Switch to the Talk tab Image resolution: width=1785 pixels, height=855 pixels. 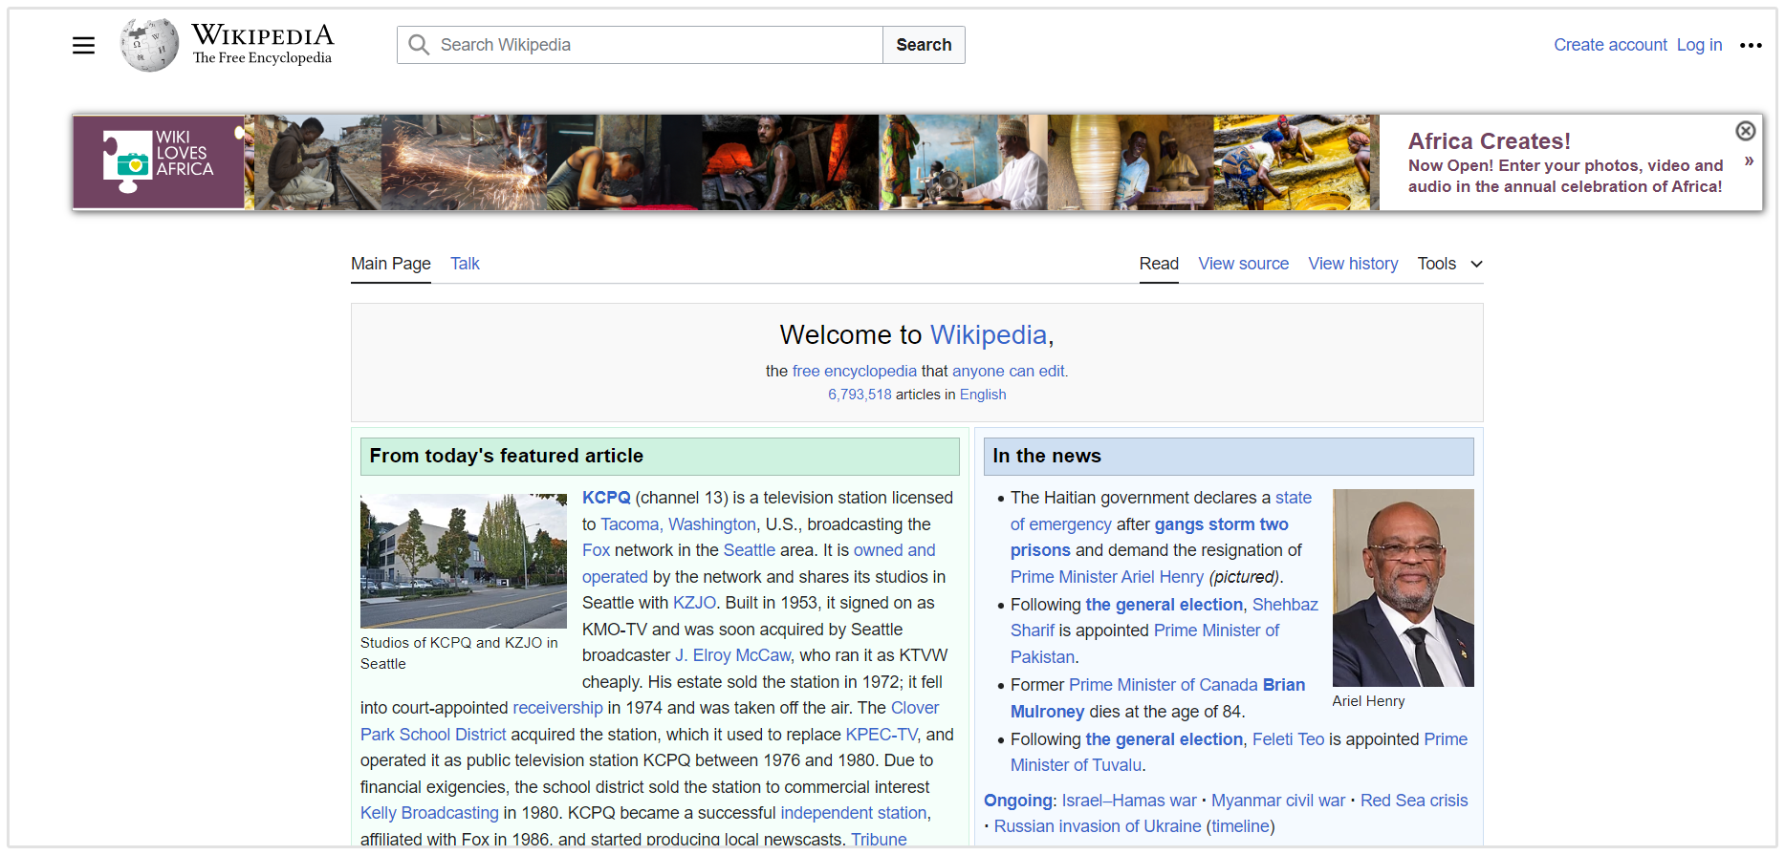coord(465,264)
